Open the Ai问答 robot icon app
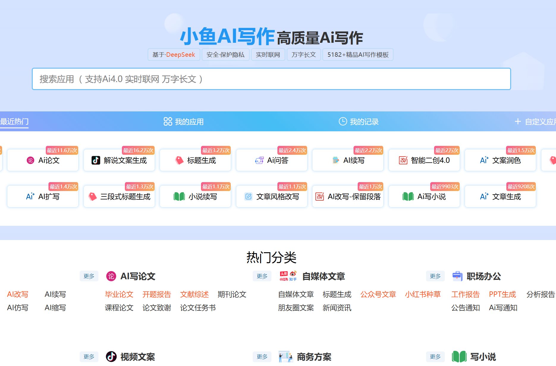 (271, 160)
